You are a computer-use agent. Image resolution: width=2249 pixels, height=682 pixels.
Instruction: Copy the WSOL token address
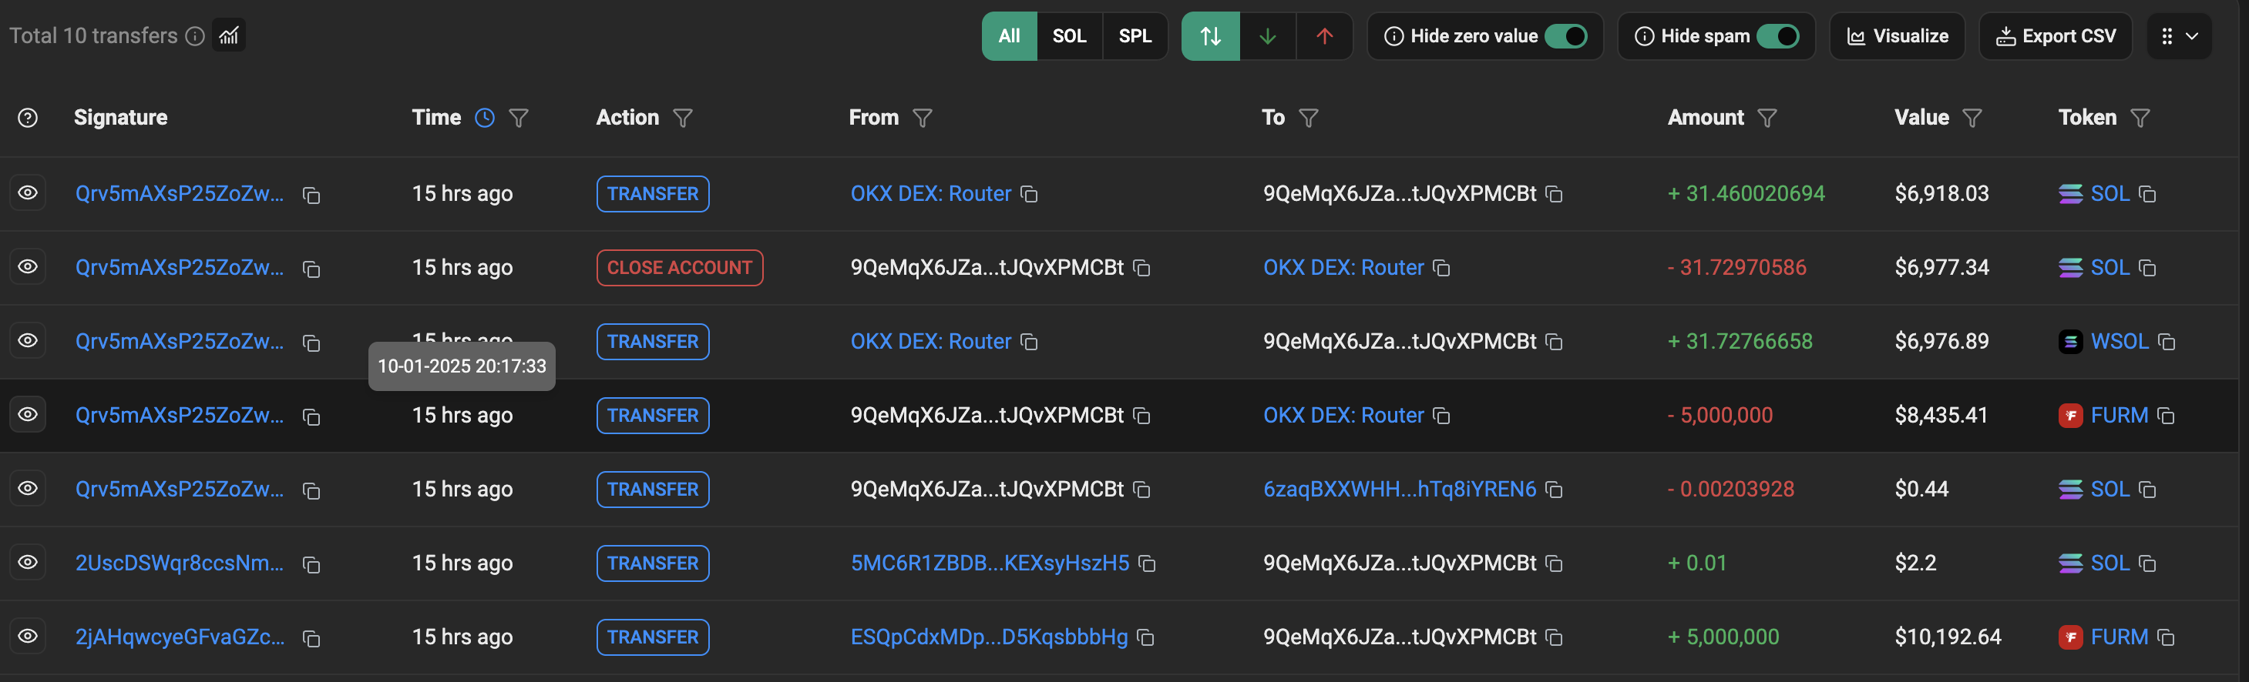tap(2166, 342)
